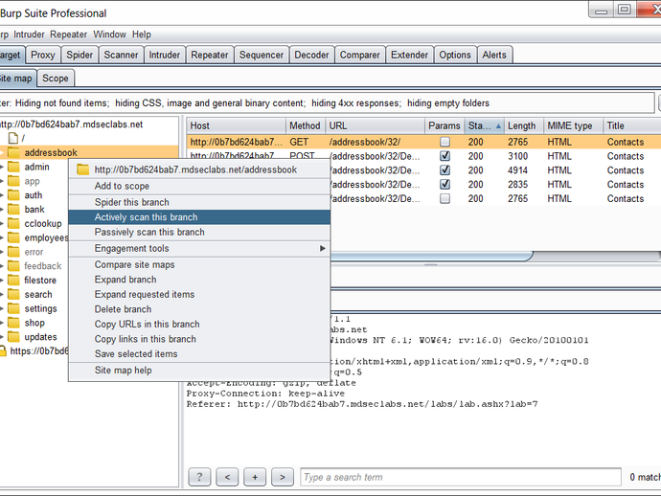
Task: Go to previous search match button
Action: pyautogui.click(x=227, y=477)
